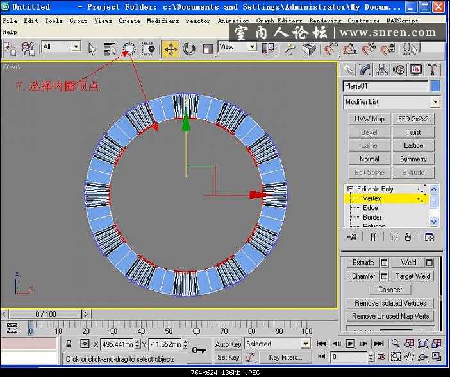
Task: Open the Extrude settings box
Action: click(x=385, y=263)
